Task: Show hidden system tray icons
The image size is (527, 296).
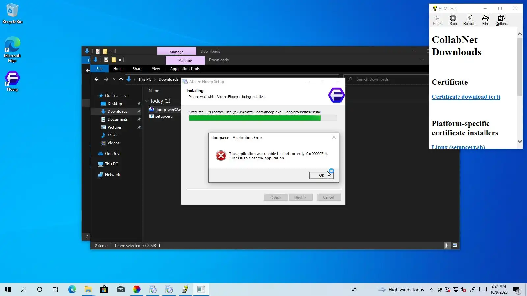Action: tap(431, 290)
